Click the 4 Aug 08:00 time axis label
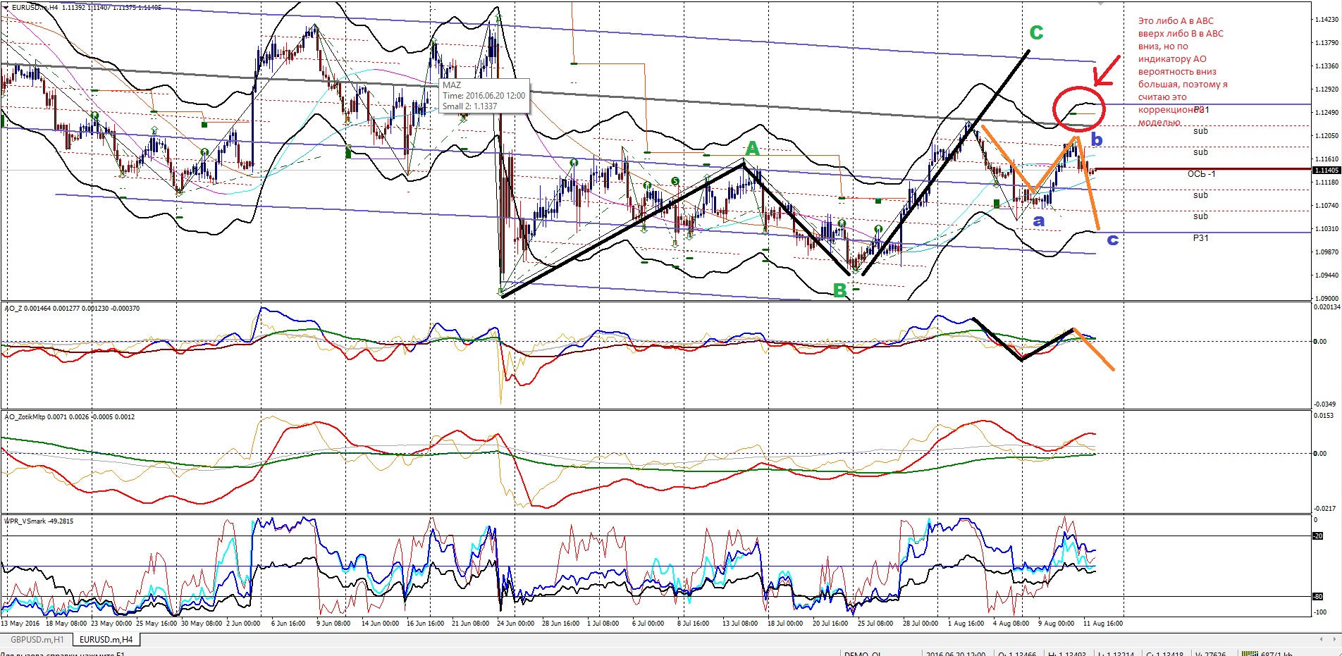The width and height of the screenshot is (1342, 656). click(x=1009, y=624)
